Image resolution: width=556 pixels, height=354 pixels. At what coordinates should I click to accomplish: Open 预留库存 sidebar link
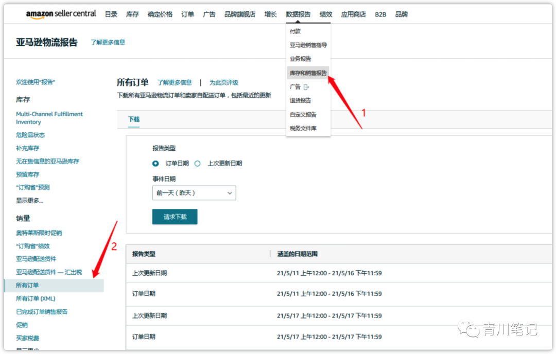click(28, 174)
